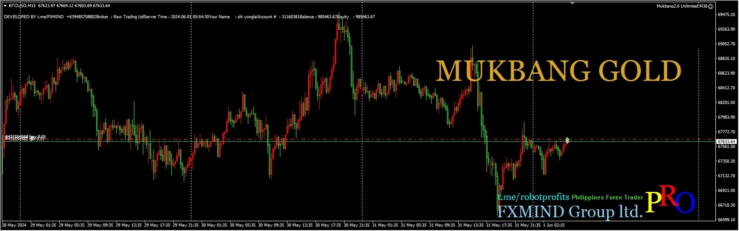Click the 31 May 01:35 time axis label
The image size is (739, 231).
coord(385,225)
